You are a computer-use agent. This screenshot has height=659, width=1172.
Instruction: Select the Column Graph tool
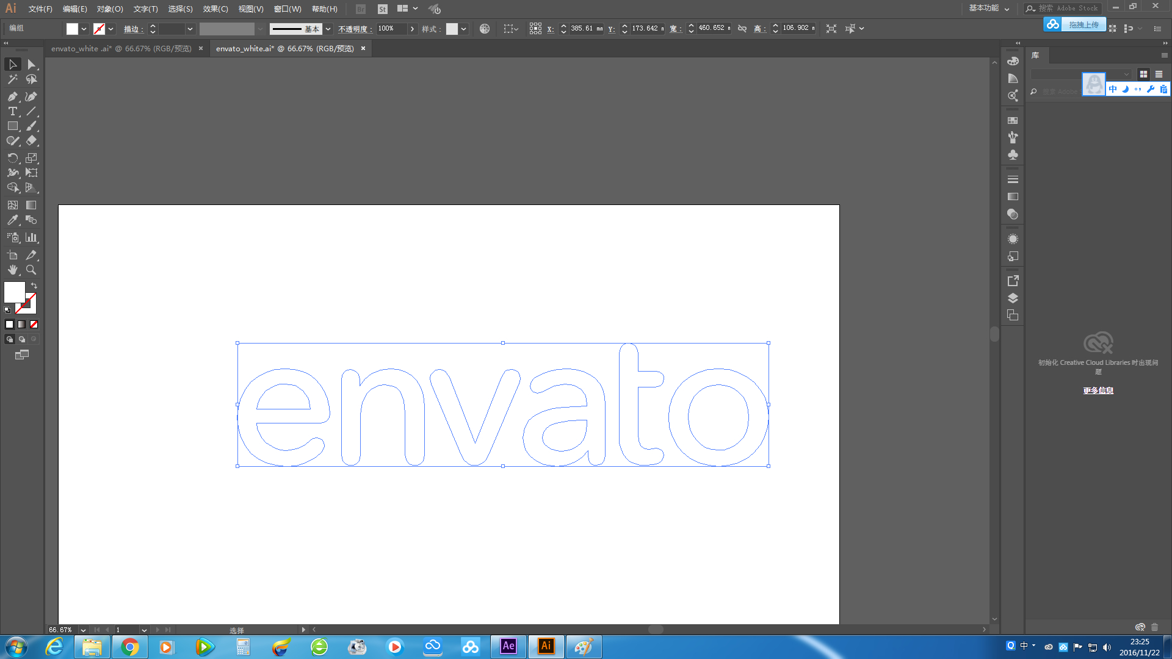(x=31, y=237)
